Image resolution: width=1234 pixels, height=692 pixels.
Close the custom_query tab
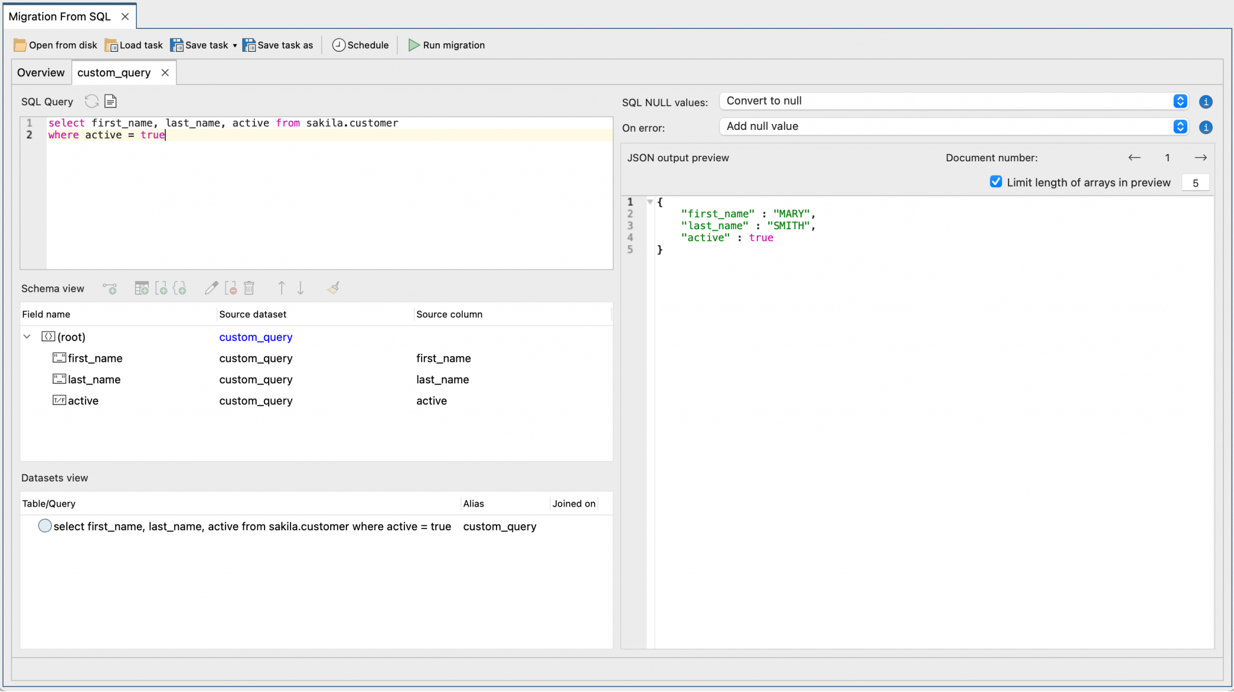[164, 72]
